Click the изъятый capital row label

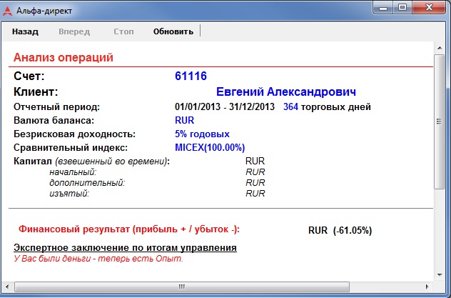[69, 194]
